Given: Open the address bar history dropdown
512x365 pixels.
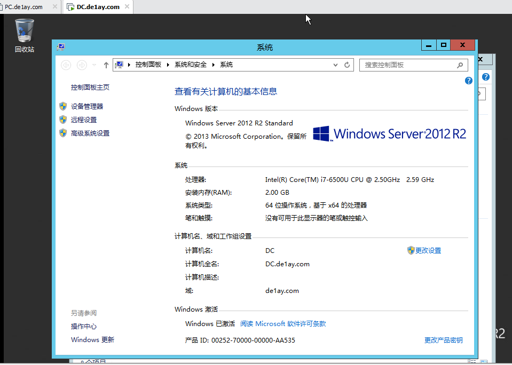Looking at the screenshot, I should coord(335,65).
